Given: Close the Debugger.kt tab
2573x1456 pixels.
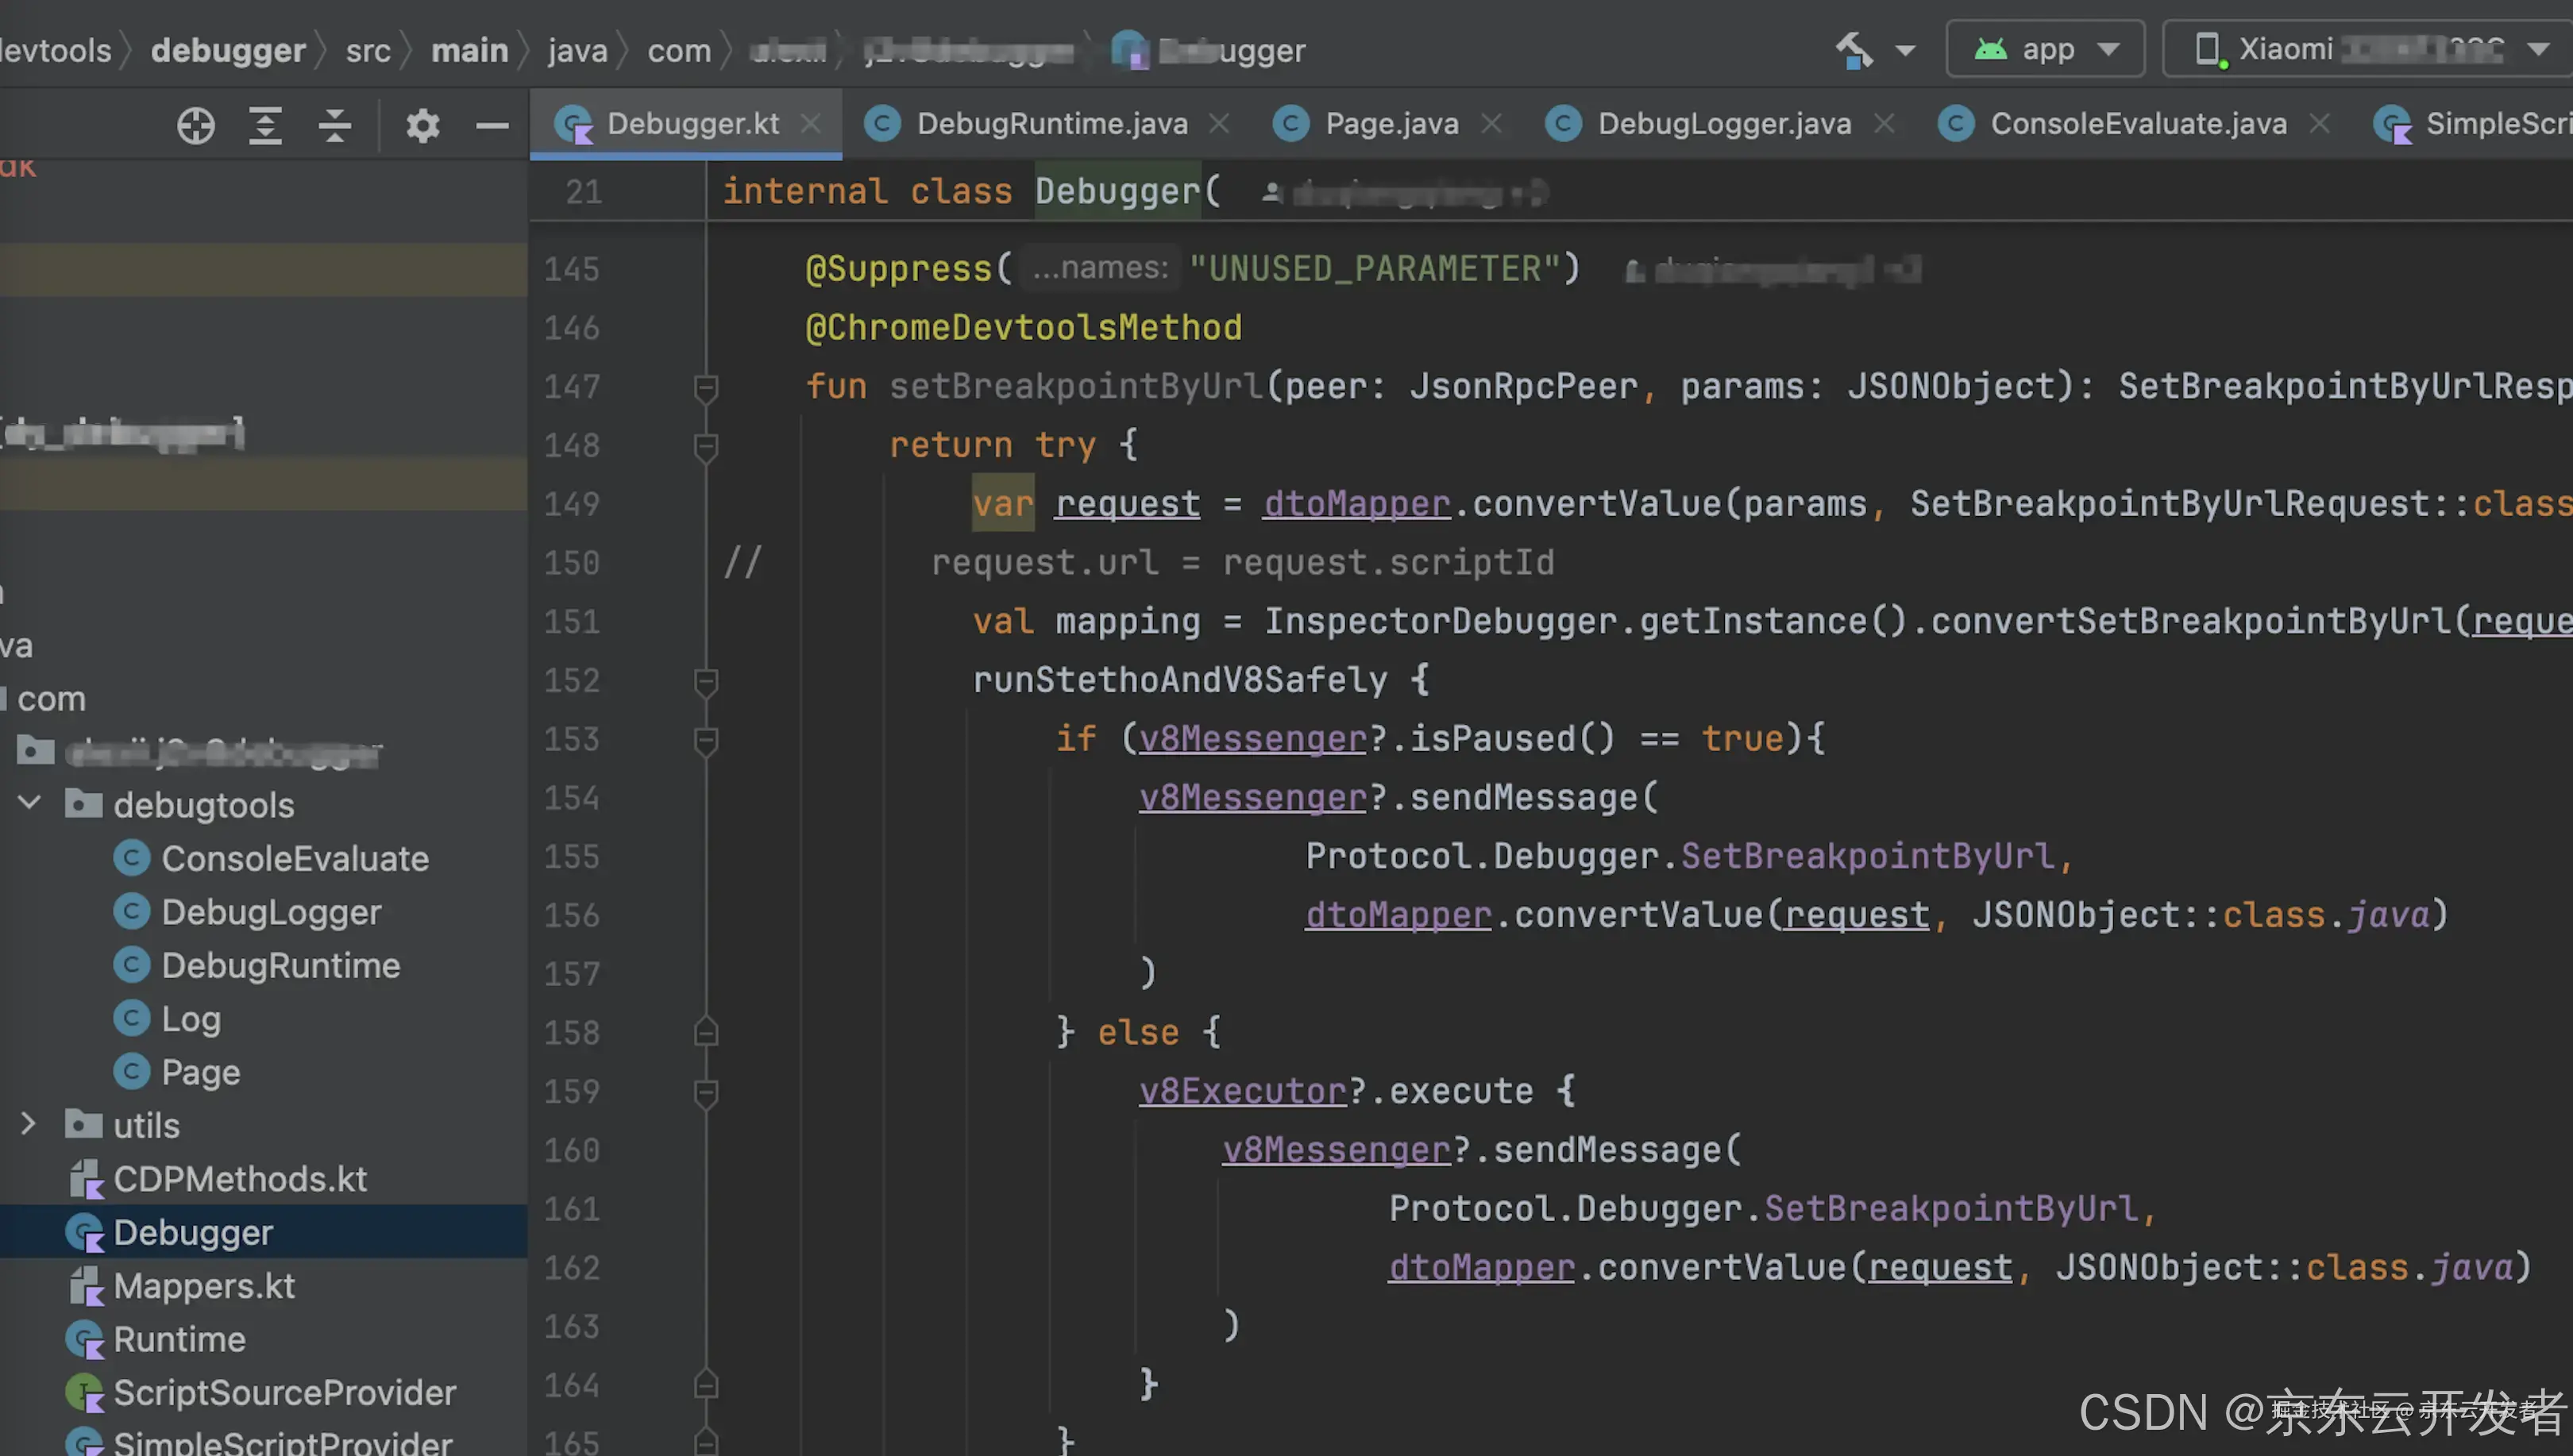Looking at the screenshot, I should point(811,123).
